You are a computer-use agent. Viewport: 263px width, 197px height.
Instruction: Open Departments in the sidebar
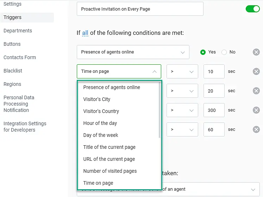tap(18, 31)
